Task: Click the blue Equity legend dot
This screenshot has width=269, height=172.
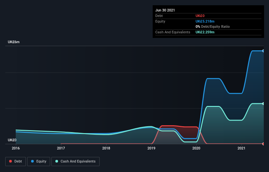Action: (x=32, y=161)
